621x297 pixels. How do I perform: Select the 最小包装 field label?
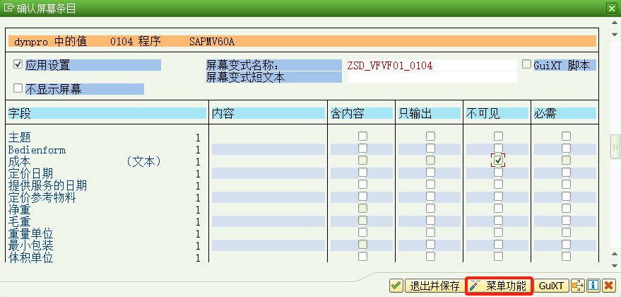(31, 245)
